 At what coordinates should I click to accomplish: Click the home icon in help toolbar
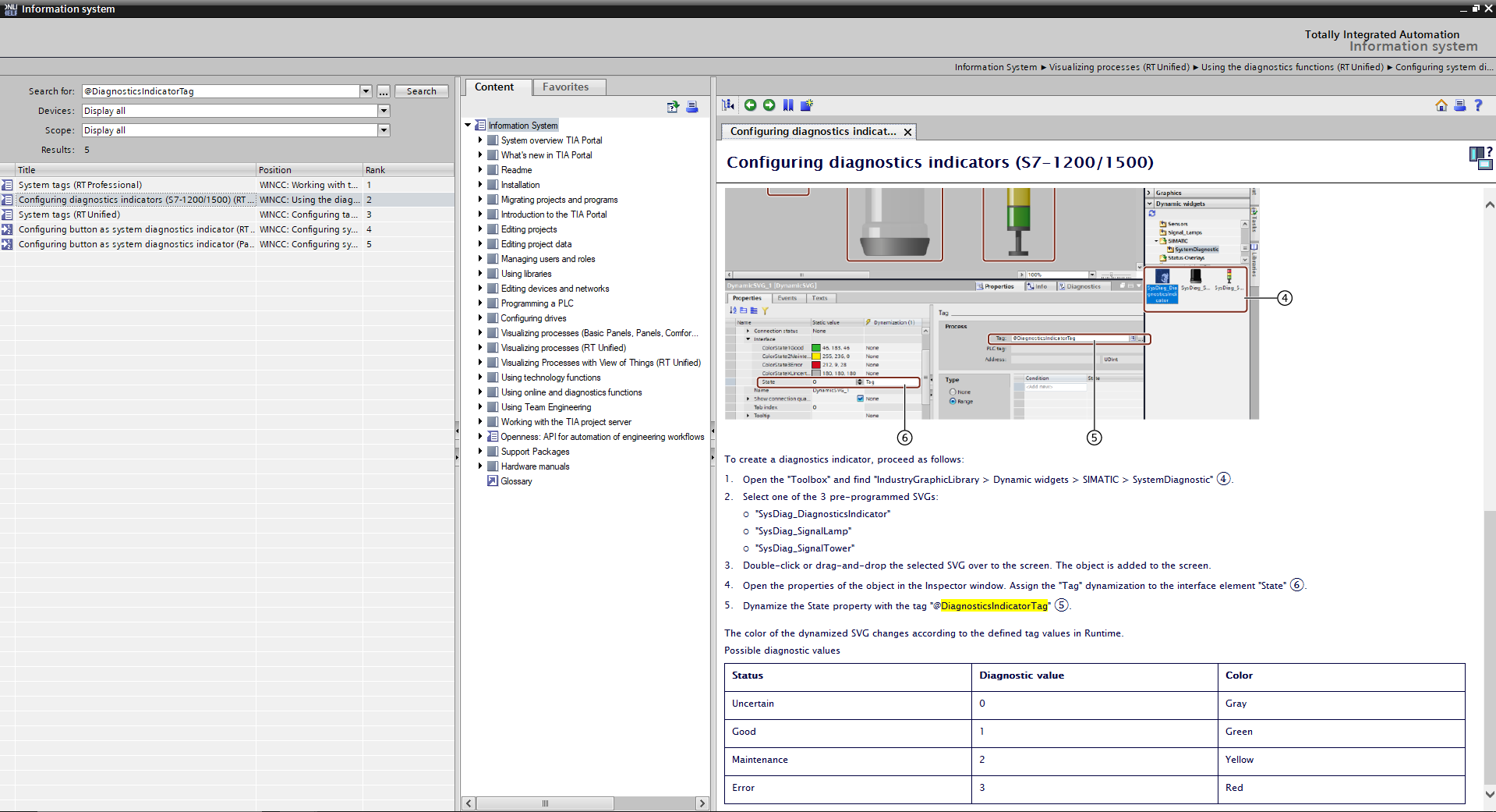coord(1441,105)
